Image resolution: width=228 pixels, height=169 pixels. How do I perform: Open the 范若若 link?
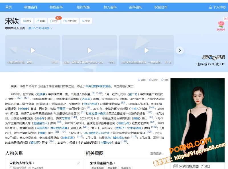coord(66,118)
